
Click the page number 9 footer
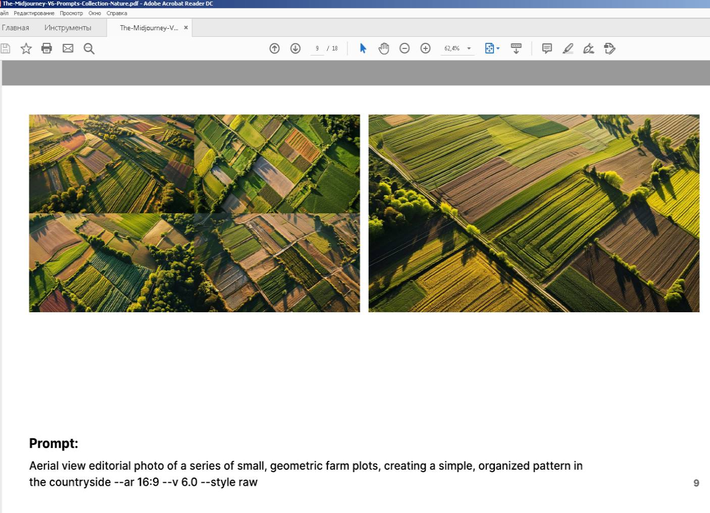pos(696,483)
